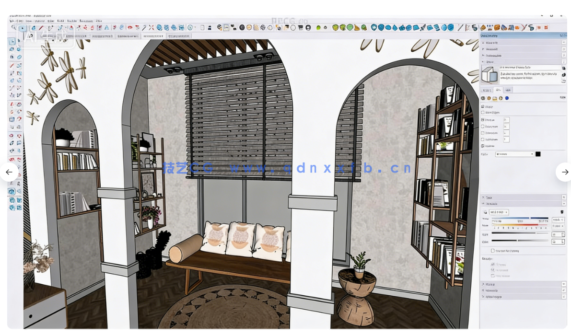Click the black edge color swatch
The height and width of the screenshot is (336, 571).
tap(538, 154)
